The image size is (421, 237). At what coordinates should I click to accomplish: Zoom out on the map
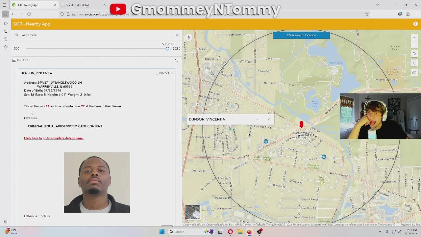tap(414, 45)
